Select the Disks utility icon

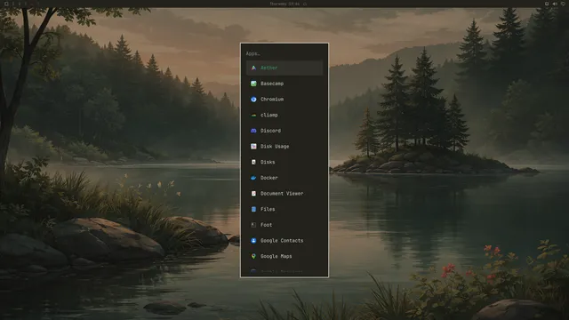(x=253, y=162)
